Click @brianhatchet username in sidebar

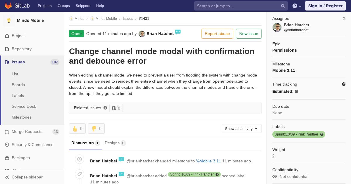296,30
